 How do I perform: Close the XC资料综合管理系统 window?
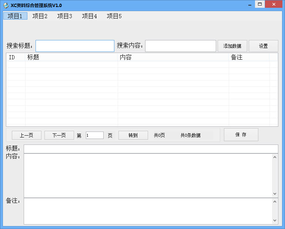coord(274,4)
